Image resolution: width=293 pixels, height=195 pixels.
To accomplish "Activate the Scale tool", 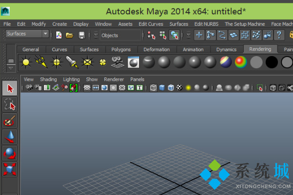I will (x=10, y=169).
